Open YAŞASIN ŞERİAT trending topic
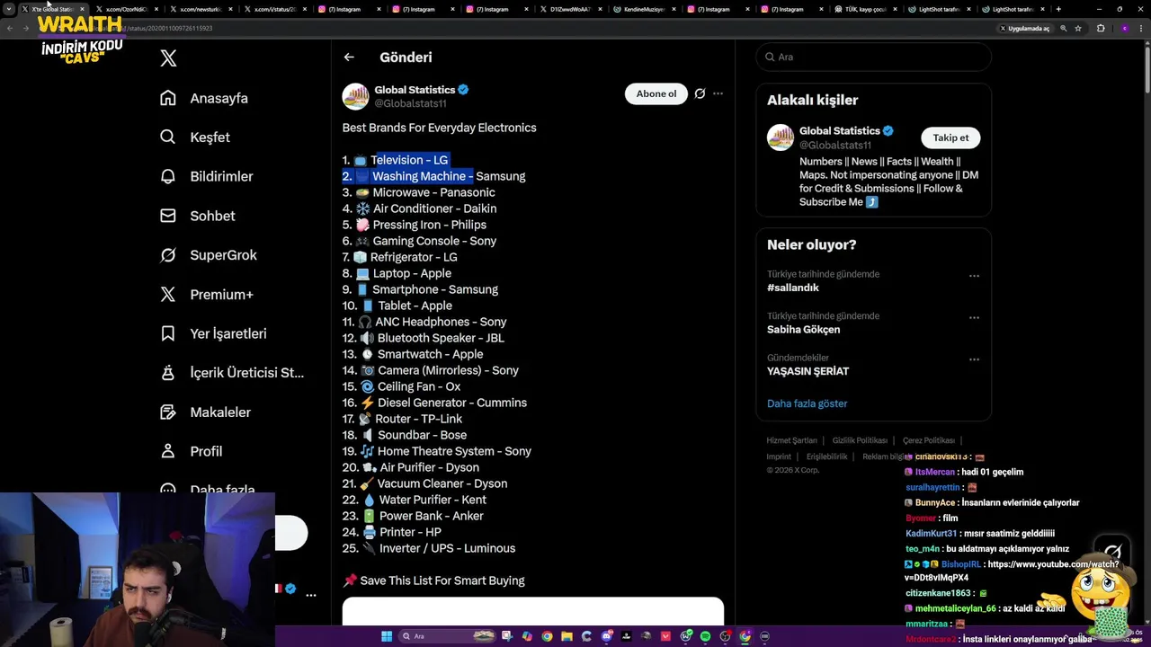This screenshot has height=647, width=1151. (x=807, y=371)
